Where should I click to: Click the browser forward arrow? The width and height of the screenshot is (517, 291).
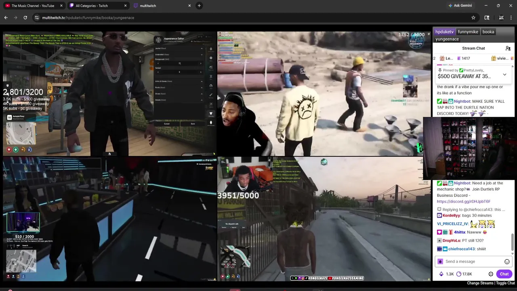coord(15,17)
